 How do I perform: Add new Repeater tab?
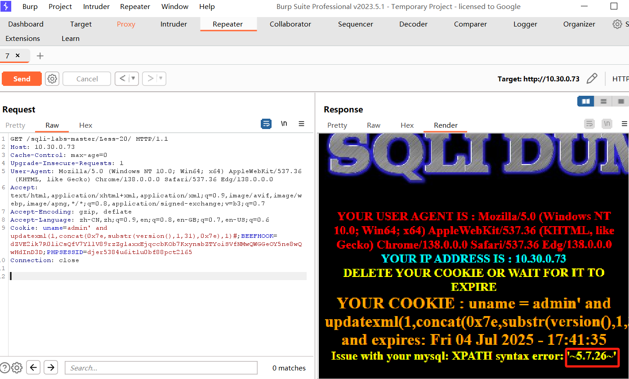tap(40, 56)
